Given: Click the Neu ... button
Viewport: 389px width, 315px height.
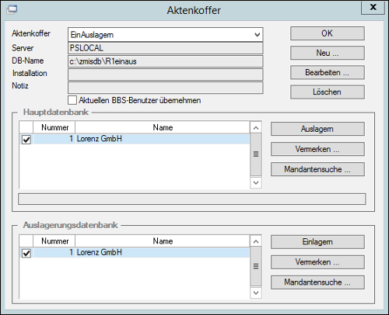Looking at the screenshot, I should (x=328, y=53).
